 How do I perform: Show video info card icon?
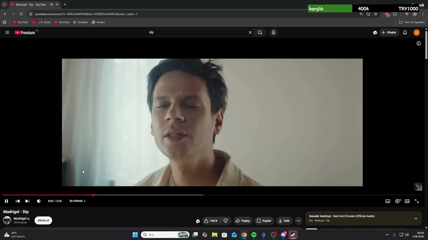pyautogui.click(x=419, y=43)
